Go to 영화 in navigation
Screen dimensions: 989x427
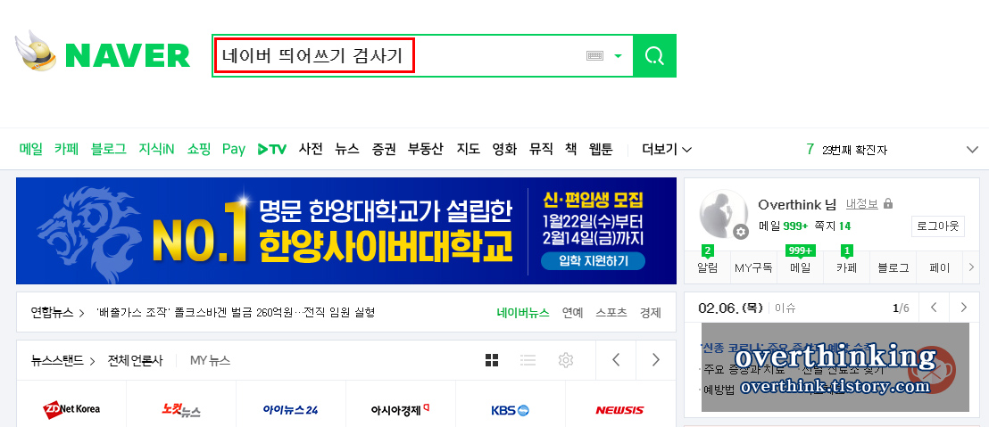[504, 149]
